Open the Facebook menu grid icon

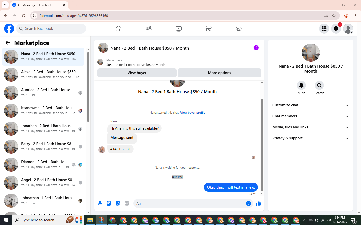pyautogui.click(x=324, y=29)
